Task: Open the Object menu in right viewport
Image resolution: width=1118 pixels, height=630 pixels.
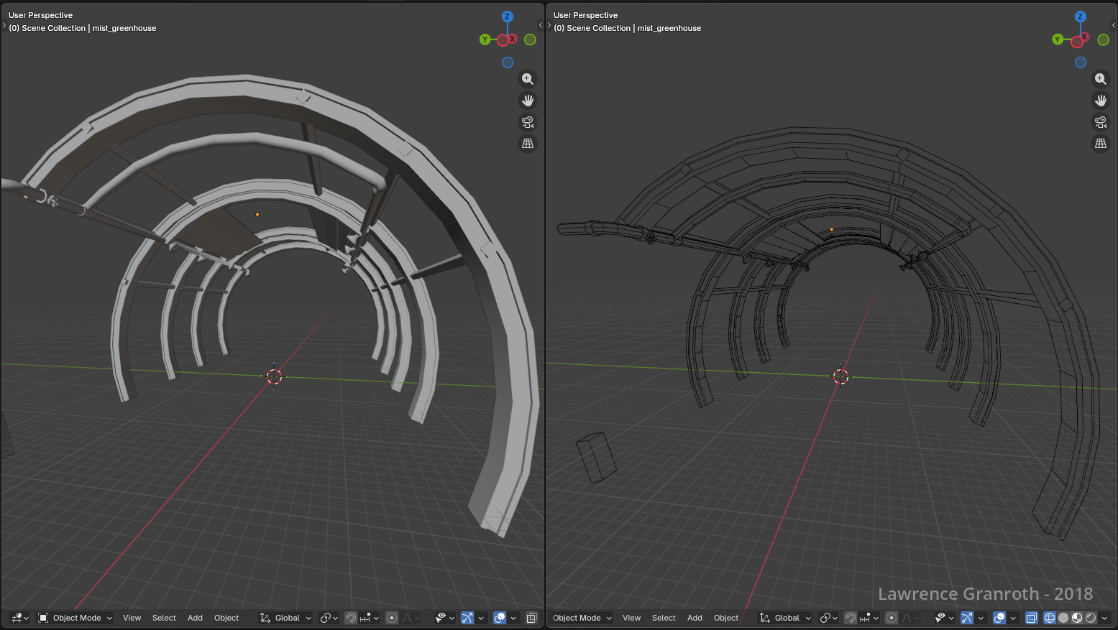Action: tap(726, 618)
